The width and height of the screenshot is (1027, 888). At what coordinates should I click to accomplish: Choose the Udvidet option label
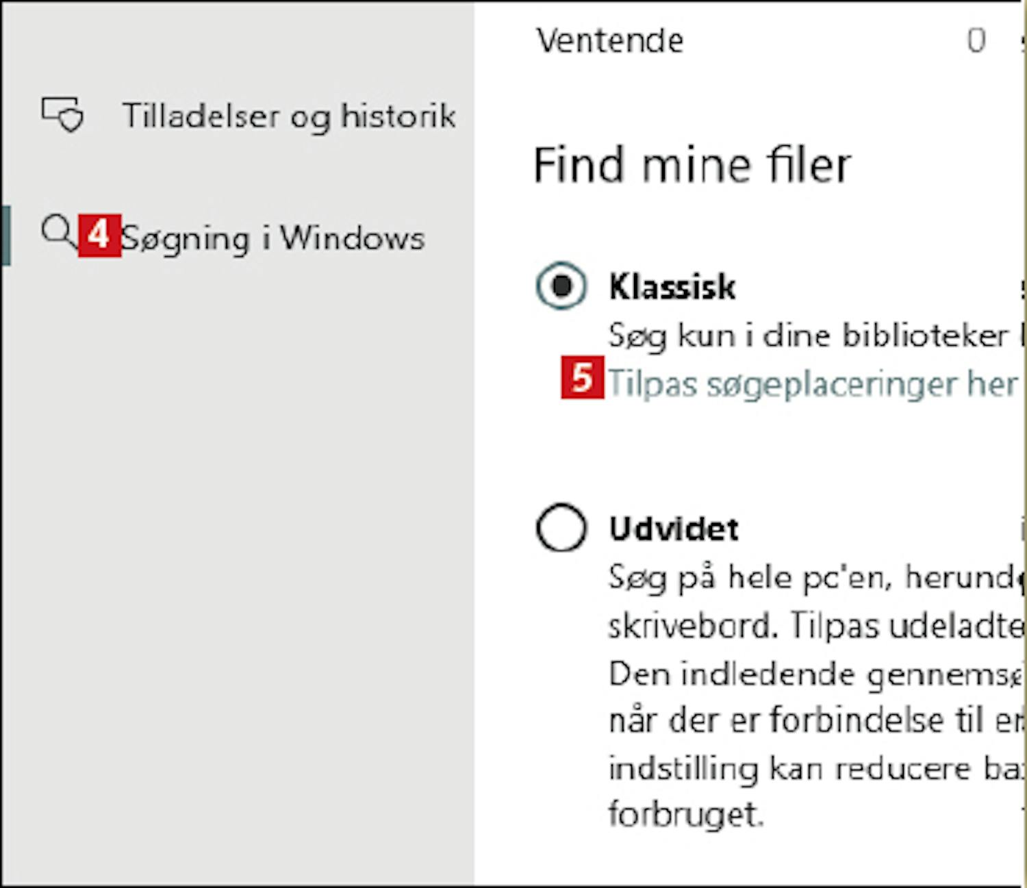tap(674, 529)
